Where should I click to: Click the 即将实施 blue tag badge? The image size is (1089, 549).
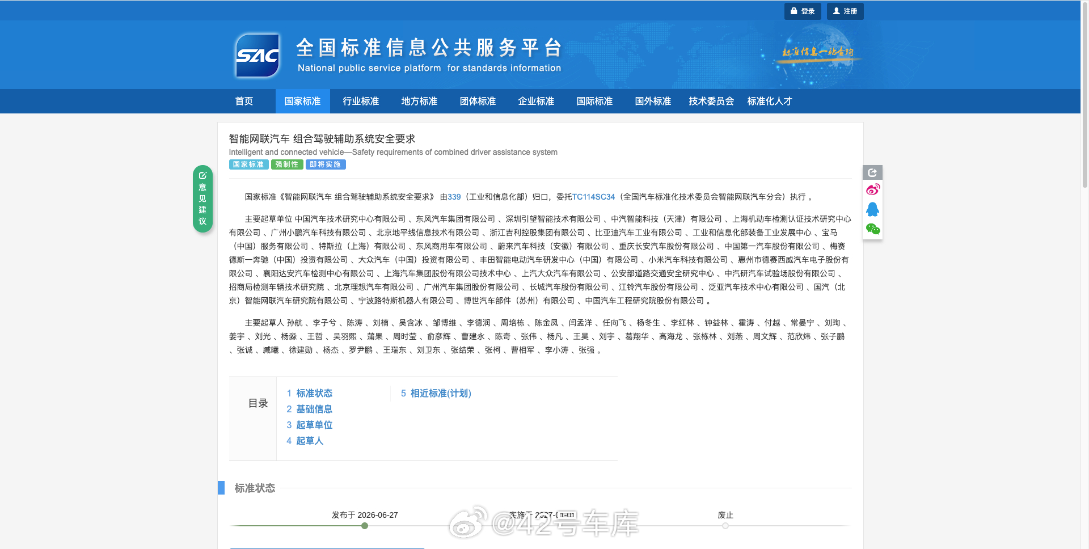326,164
